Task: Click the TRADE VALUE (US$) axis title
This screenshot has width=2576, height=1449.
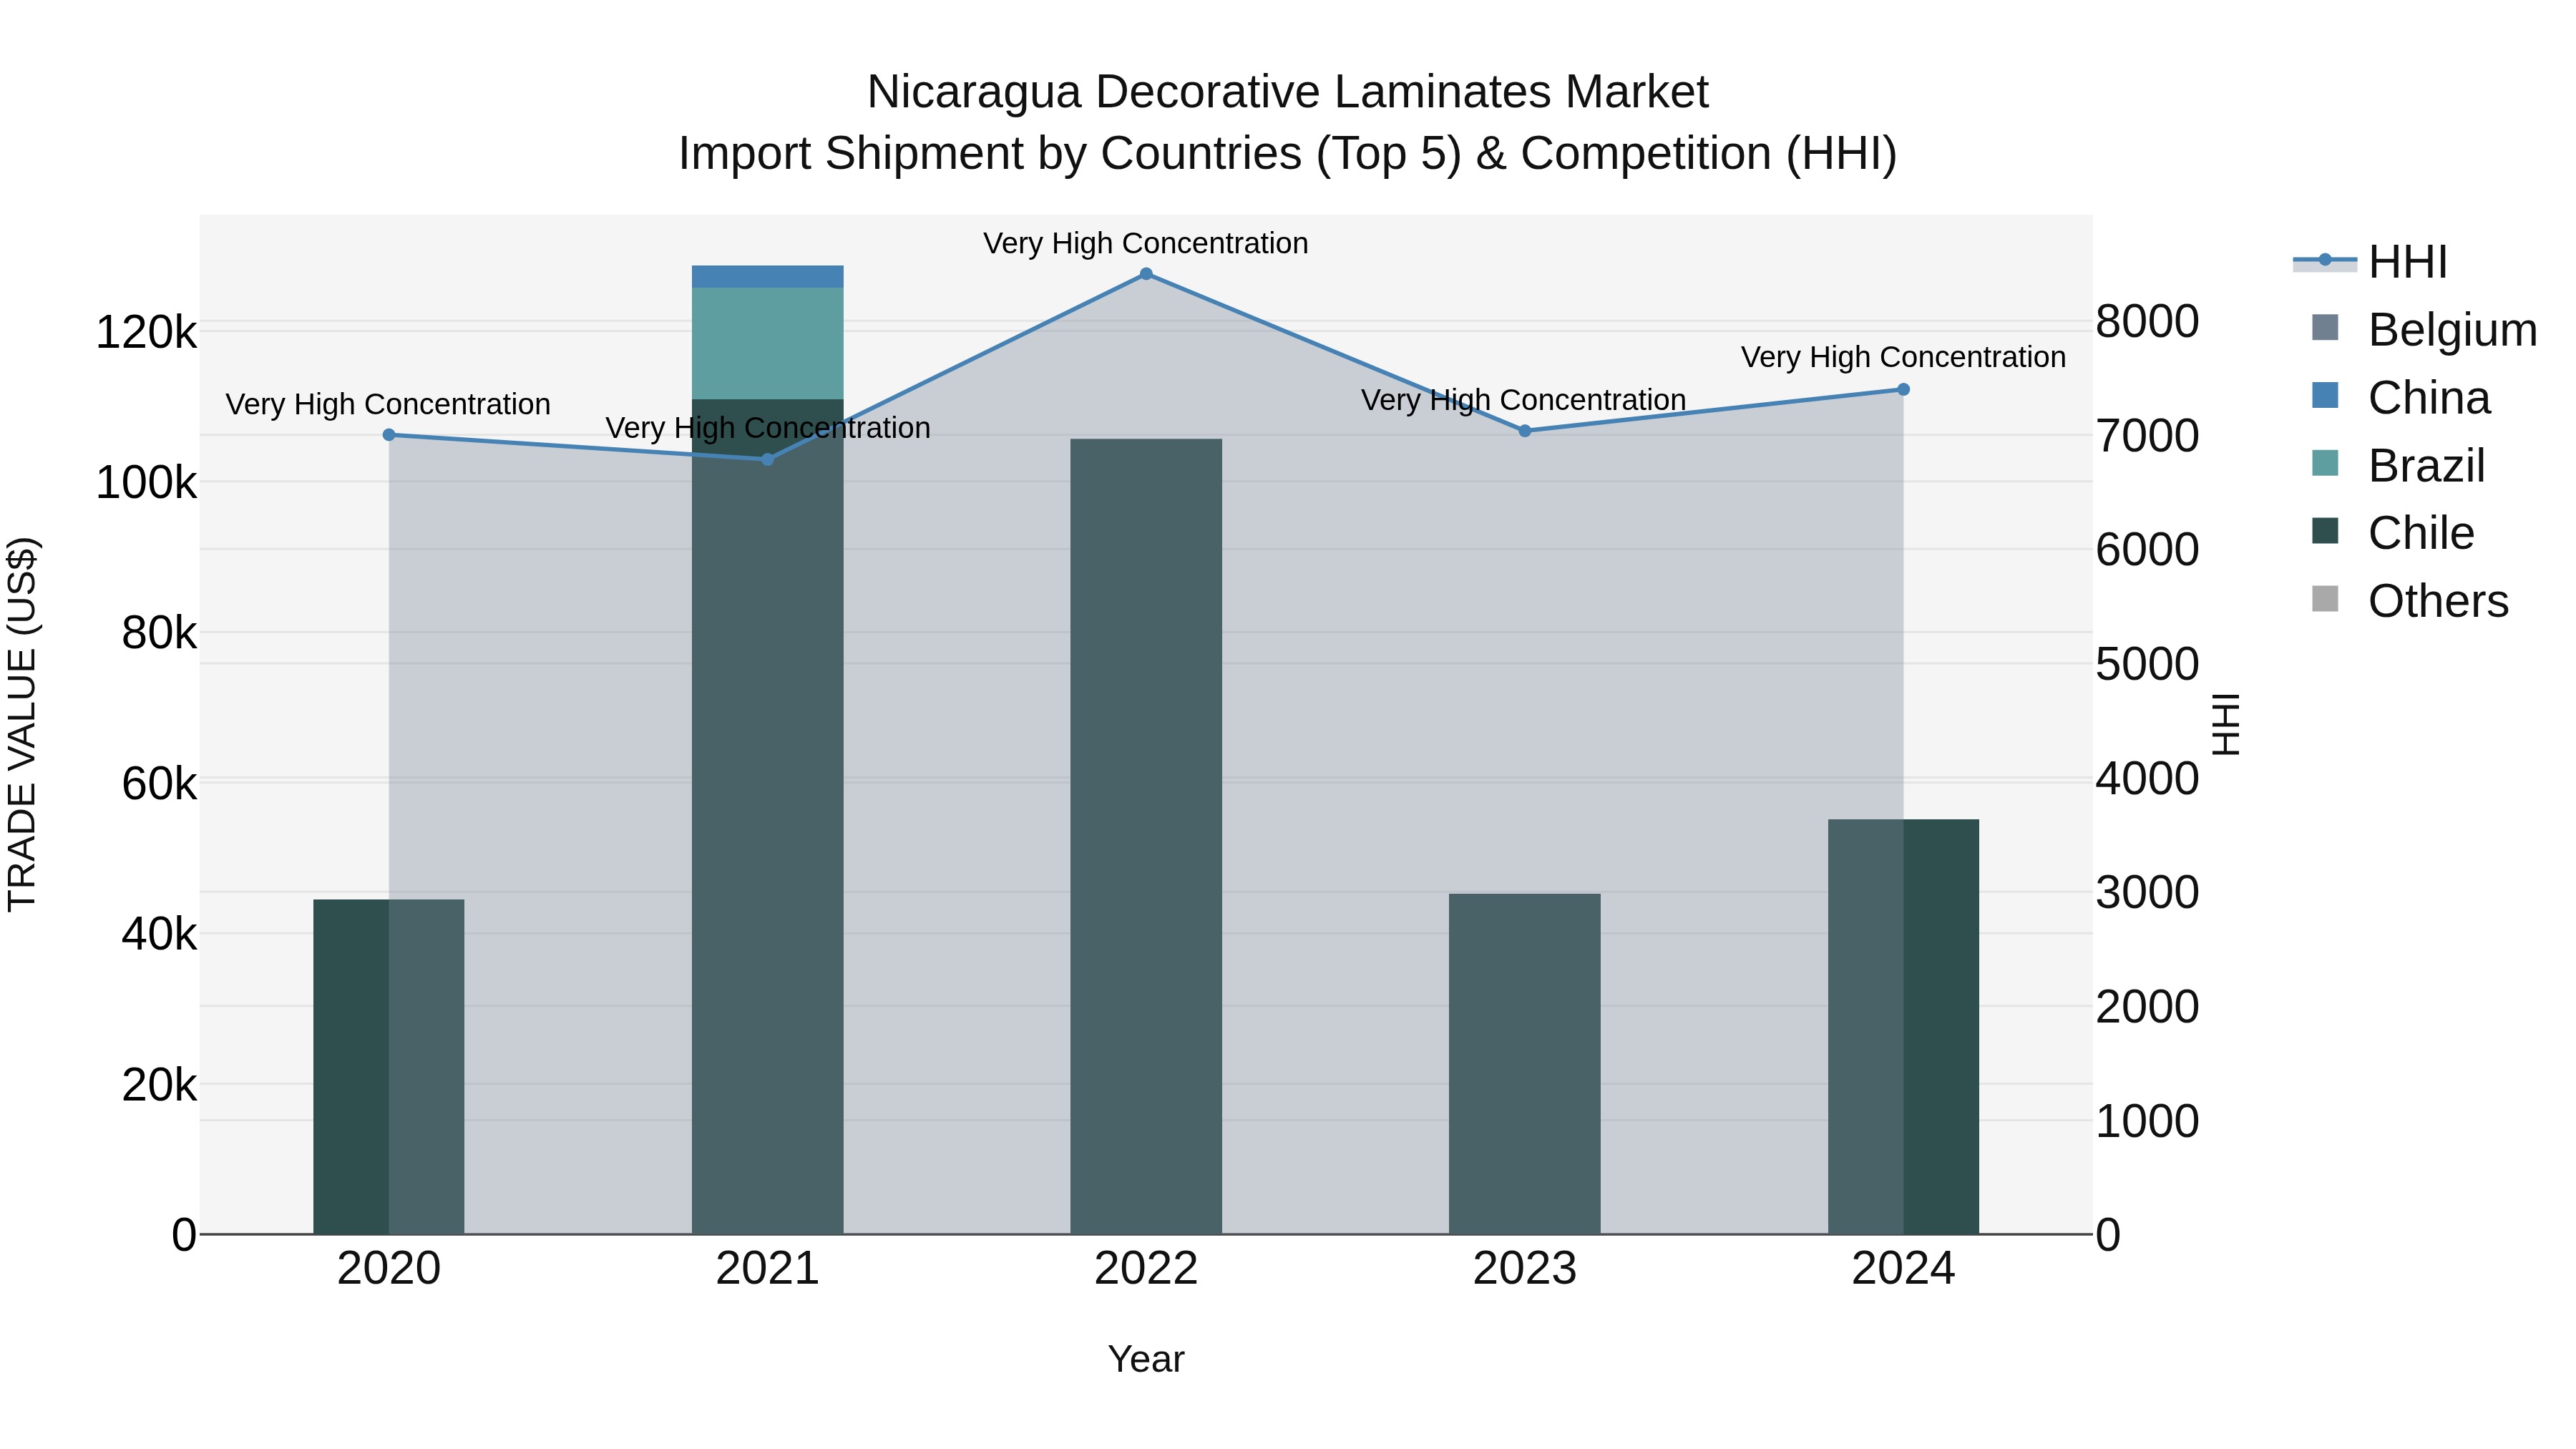Action: pos(22,724)
